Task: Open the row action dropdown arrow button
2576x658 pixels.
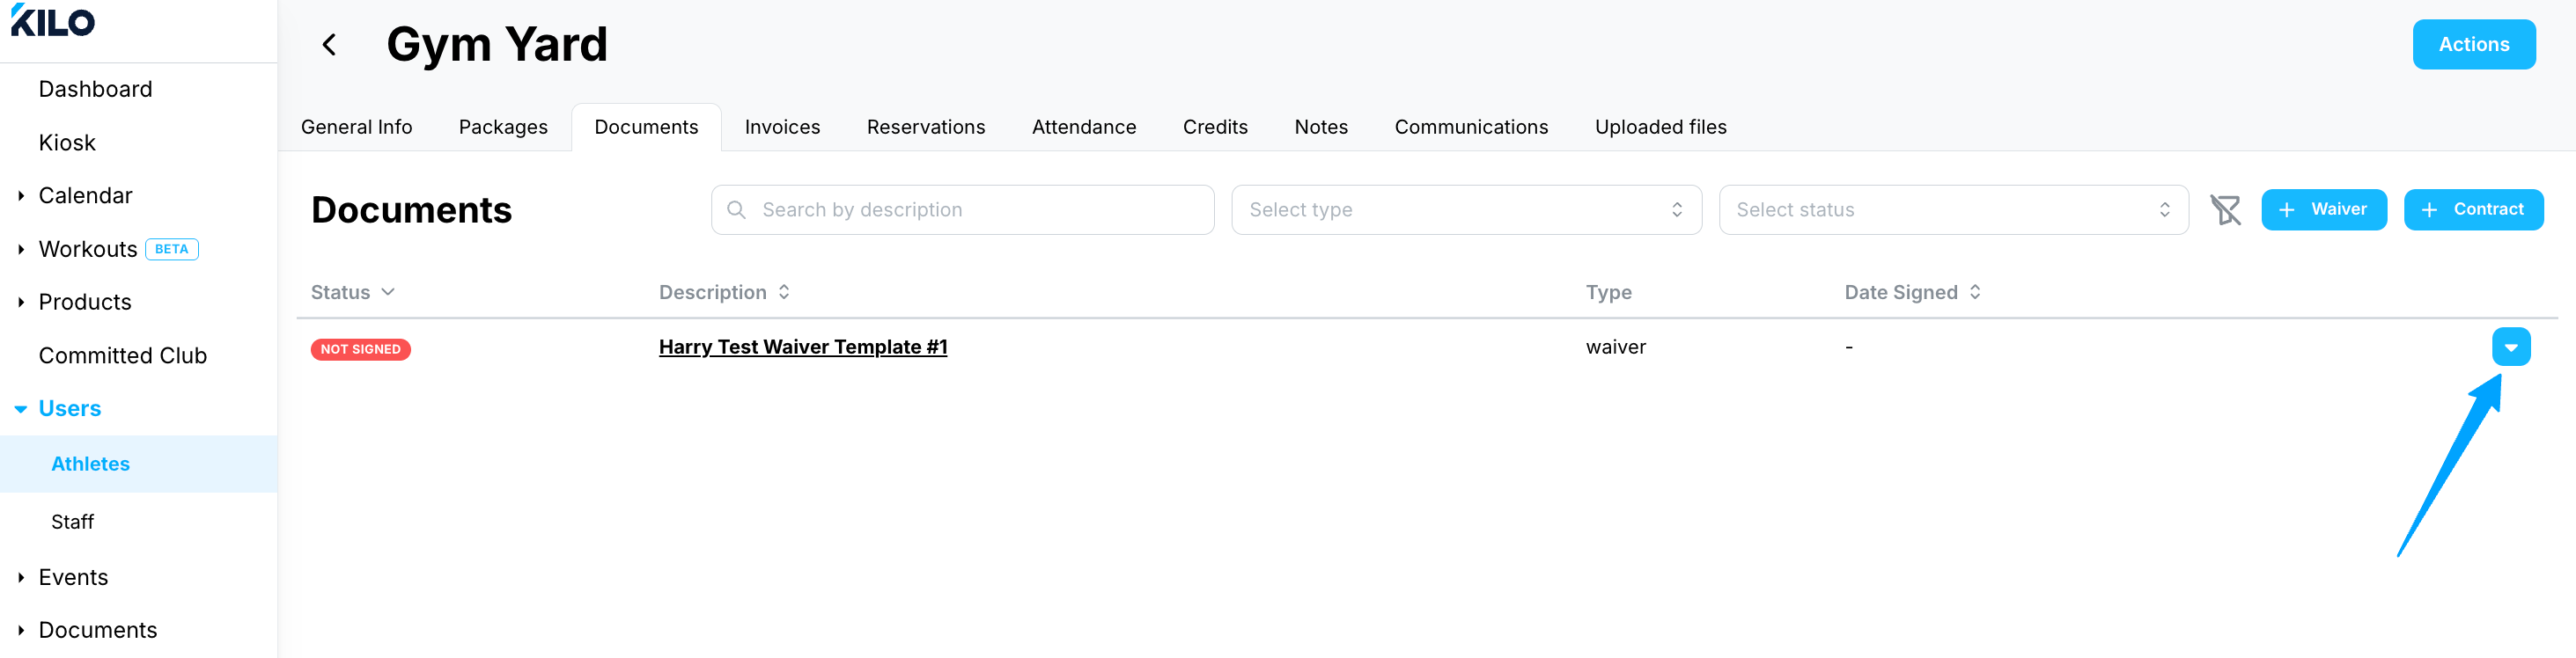Action: 2510,347
